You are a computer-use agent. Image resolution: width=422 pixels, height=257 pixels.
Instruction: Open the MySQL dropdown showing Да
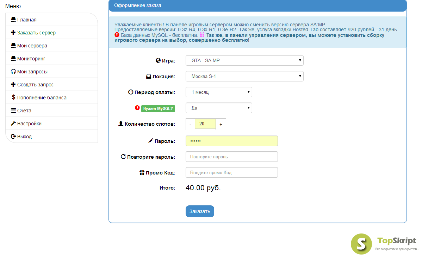(219, 108)
